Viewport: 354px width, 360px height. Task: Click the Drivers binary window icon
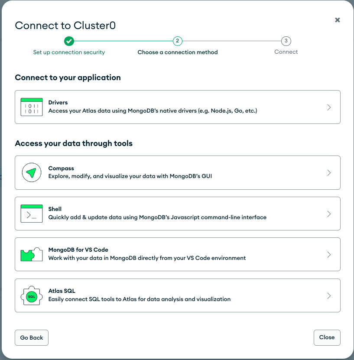click(32, 107)
